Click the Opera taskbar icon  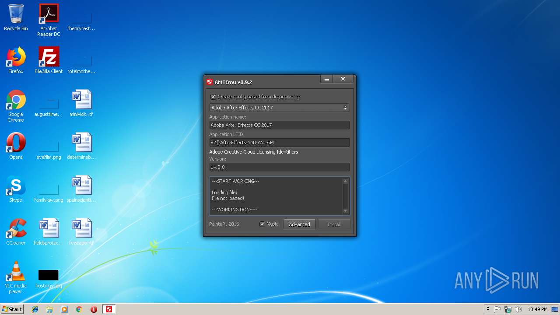(94, 309)
